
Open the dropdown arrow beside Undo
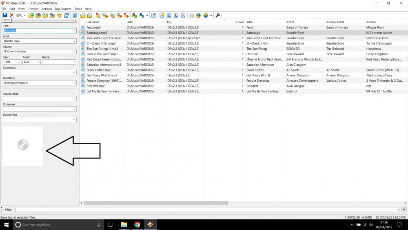(x=24, y=16)
